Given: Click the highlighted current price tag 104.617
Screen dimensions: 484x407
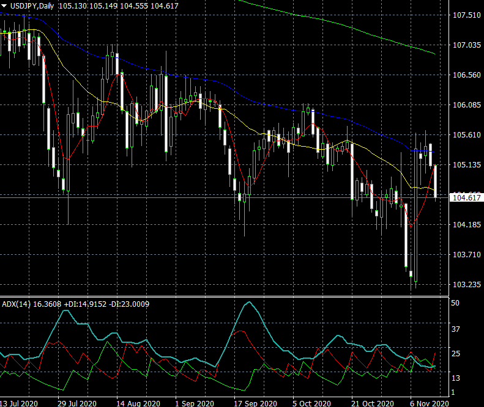Looking at the screenshot, I should coord(466,197).
